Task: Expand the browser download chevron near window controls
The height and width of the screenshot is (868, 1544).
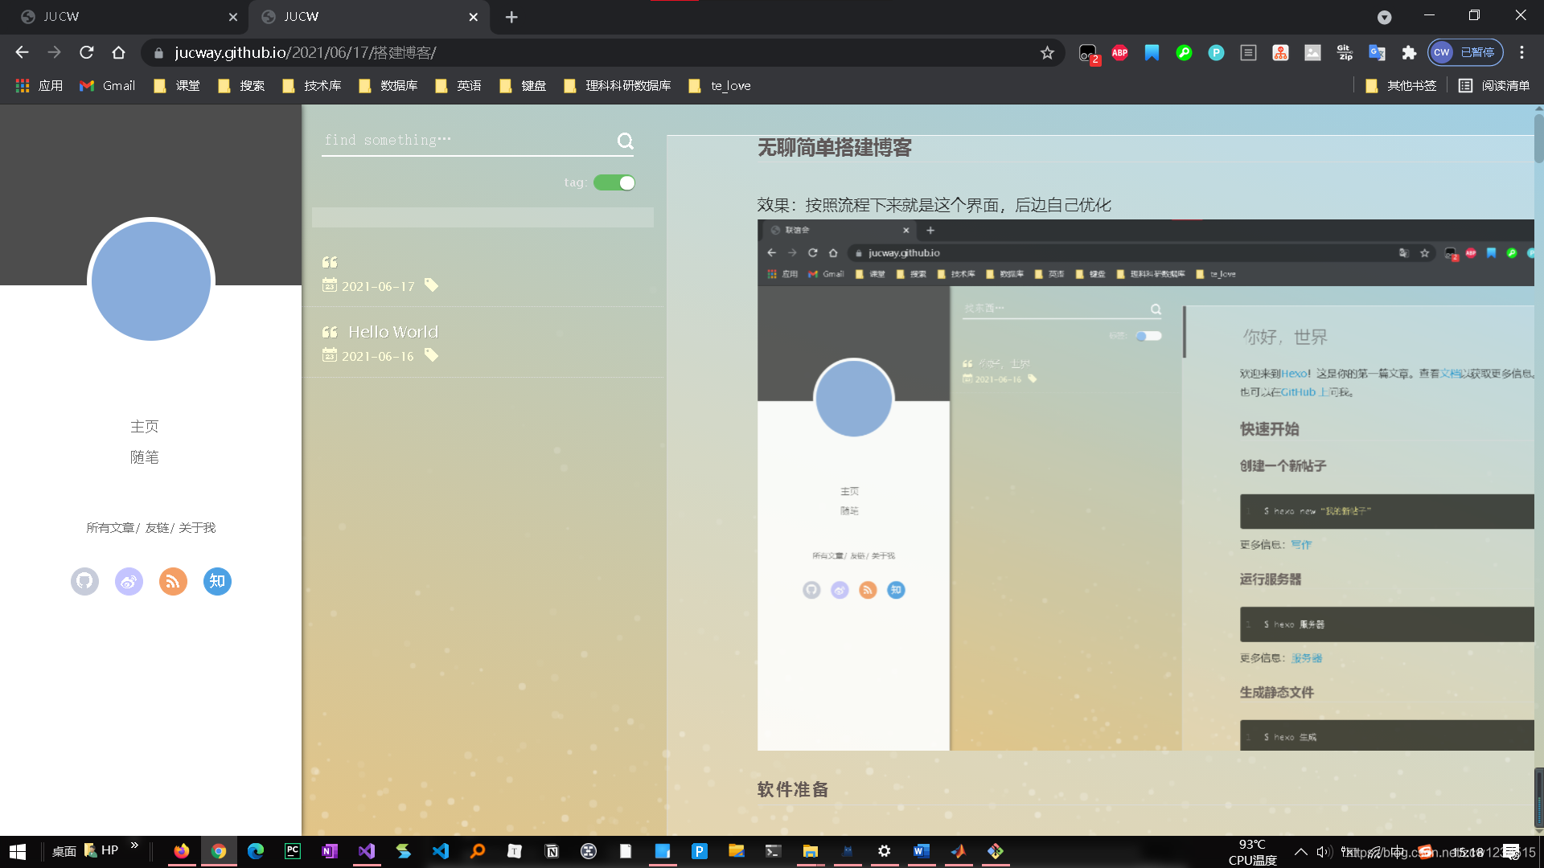Action: (1385, 17)
